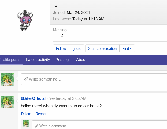Screen dimensions: 167x129
Task: View the About tab
Action: 81,60
